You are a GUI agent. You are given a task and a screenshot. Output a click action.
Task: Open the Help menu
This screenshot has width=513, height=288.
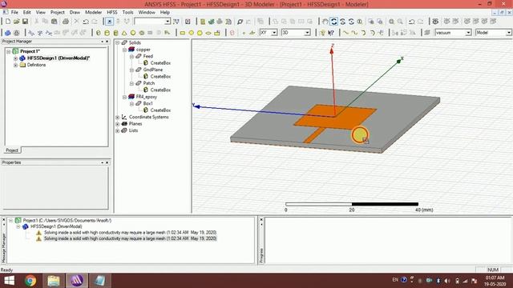pos(165,12)
